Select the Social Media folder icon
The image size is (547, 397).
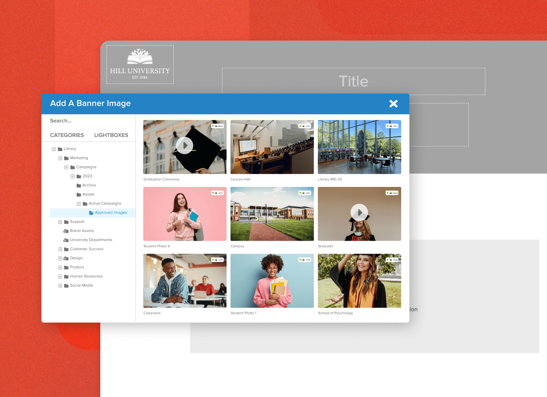pos(66,285)
